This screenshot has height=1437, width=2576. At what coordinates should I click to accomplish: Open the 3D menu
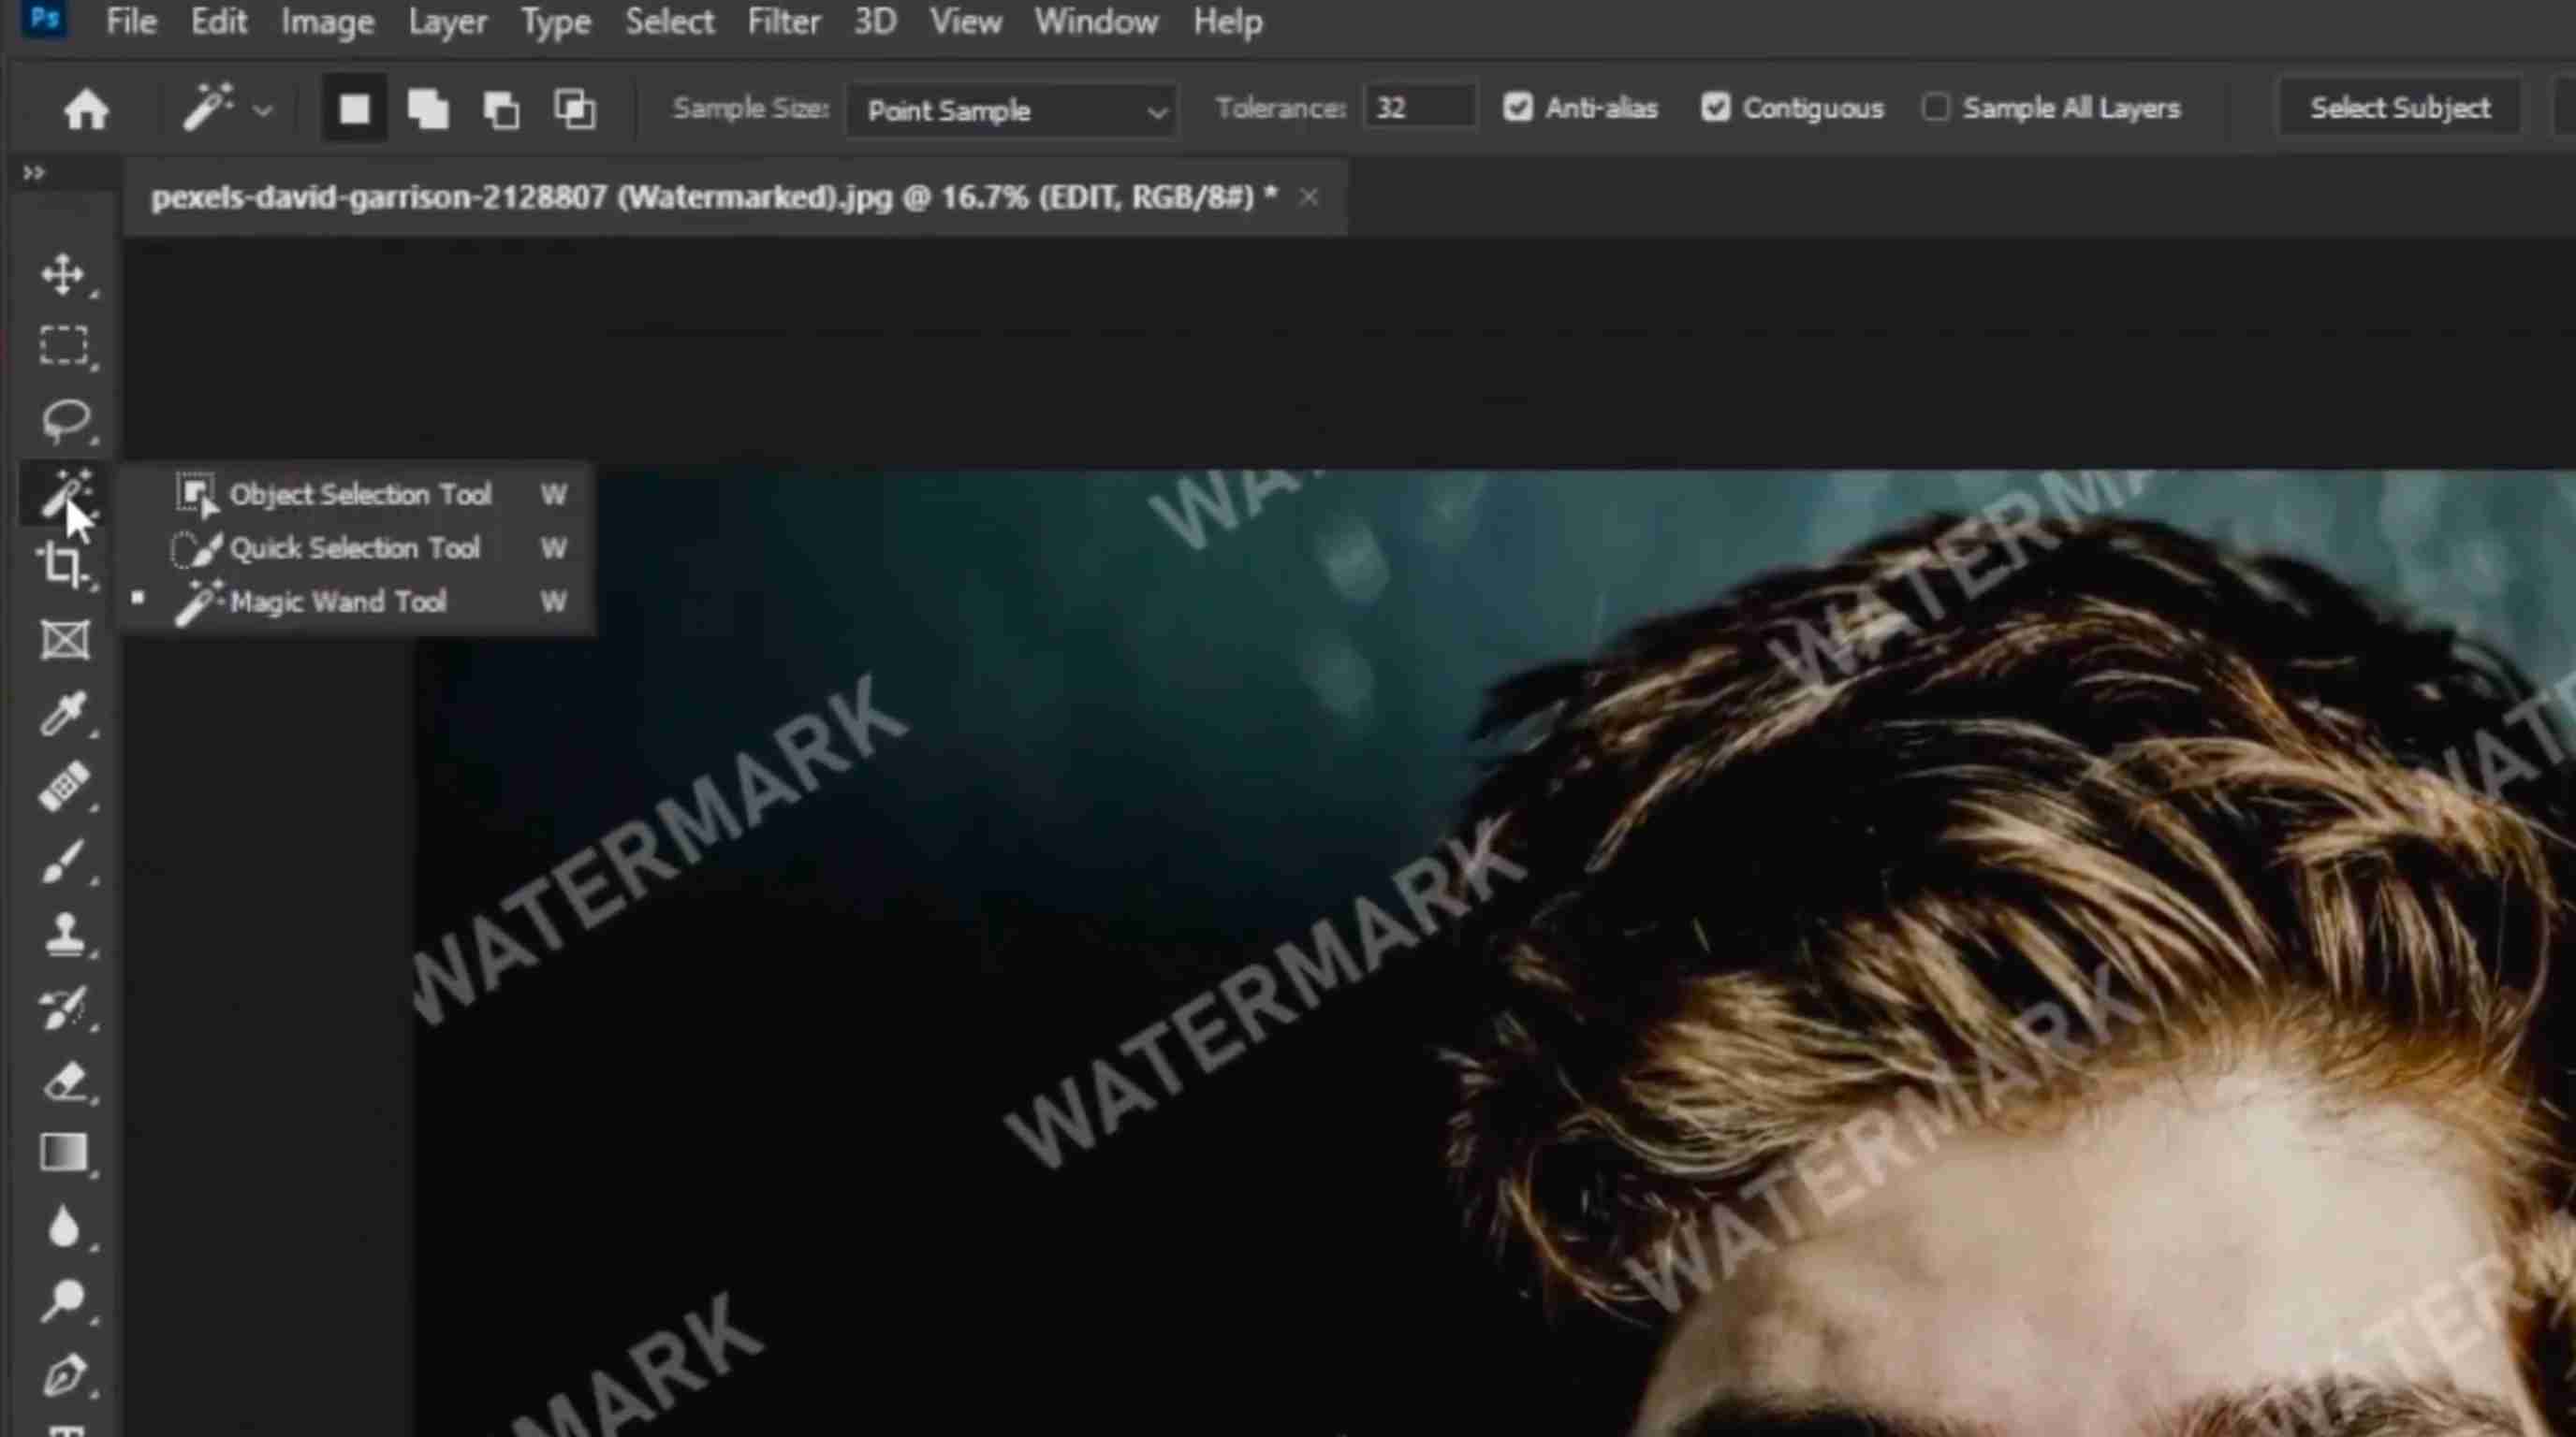pyautogui.click(x=875, y=21)
